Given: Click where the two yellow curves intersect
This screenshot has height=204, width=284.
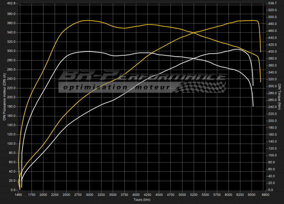Looking at the screenshot, I should click(x=194, y=33).
